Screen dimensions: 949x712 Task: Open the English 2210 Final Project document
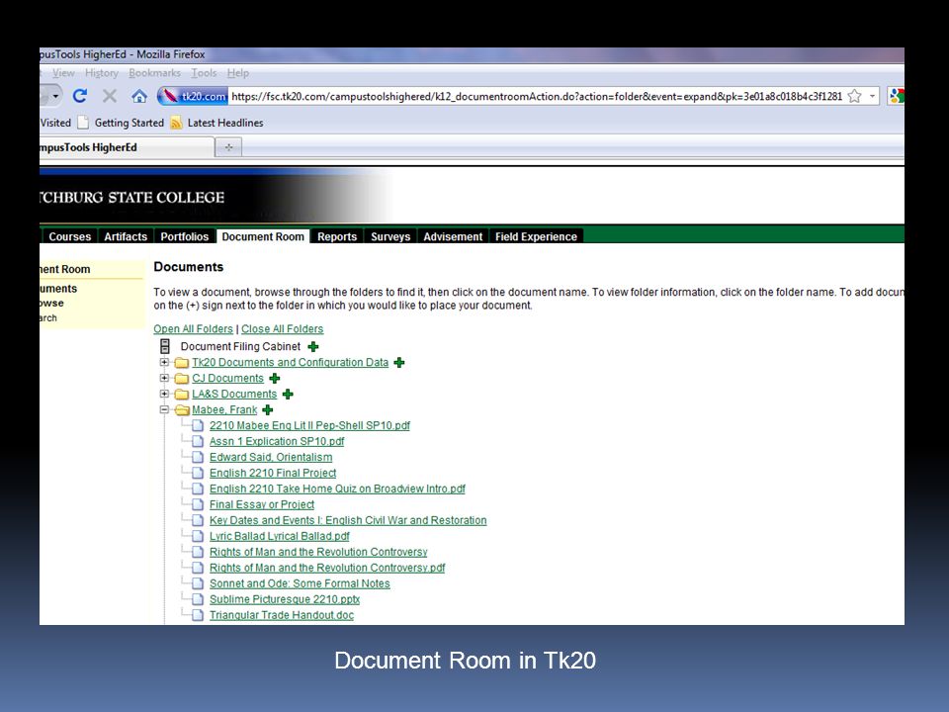[x=273, y=473]
